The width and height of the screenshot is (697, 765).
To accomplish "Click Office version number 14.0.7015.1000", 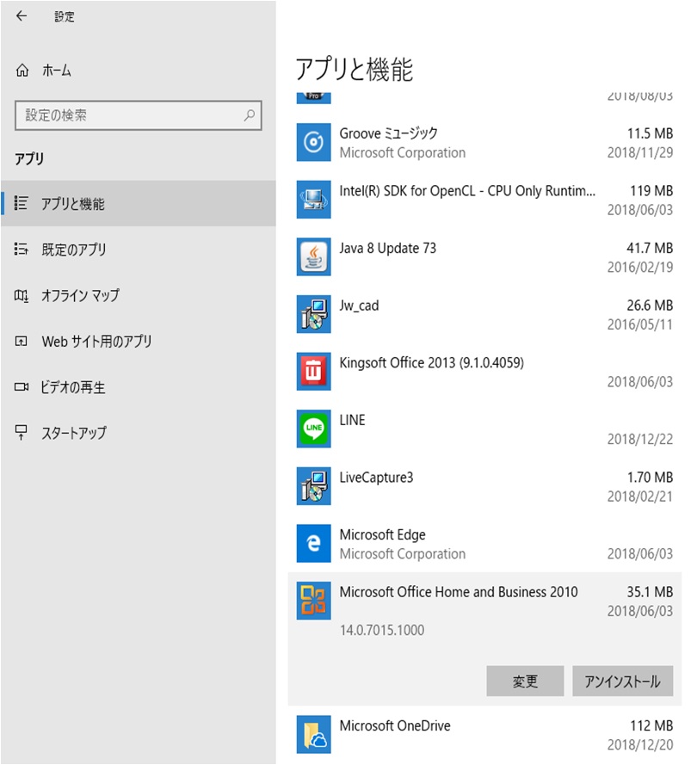I will [x=382, y=631].
